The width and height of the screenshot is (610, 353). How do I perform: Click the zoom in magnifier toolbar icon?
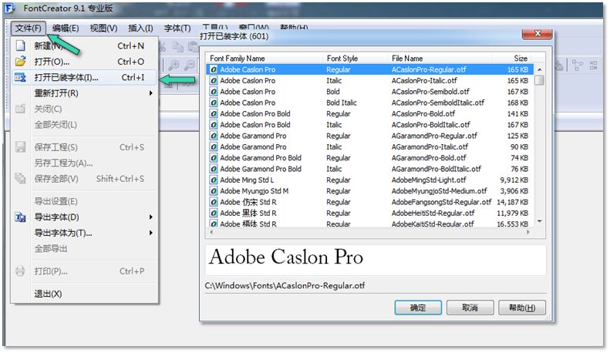coord(174,65)
